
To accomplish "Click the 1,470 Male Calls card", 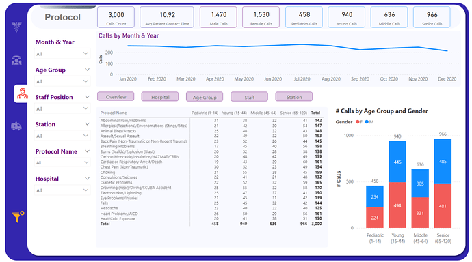I will tap(218, 18).
